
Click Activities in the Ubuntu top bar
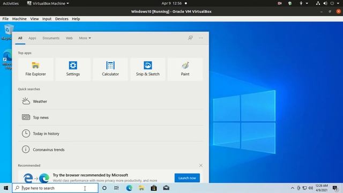[11, 3]
